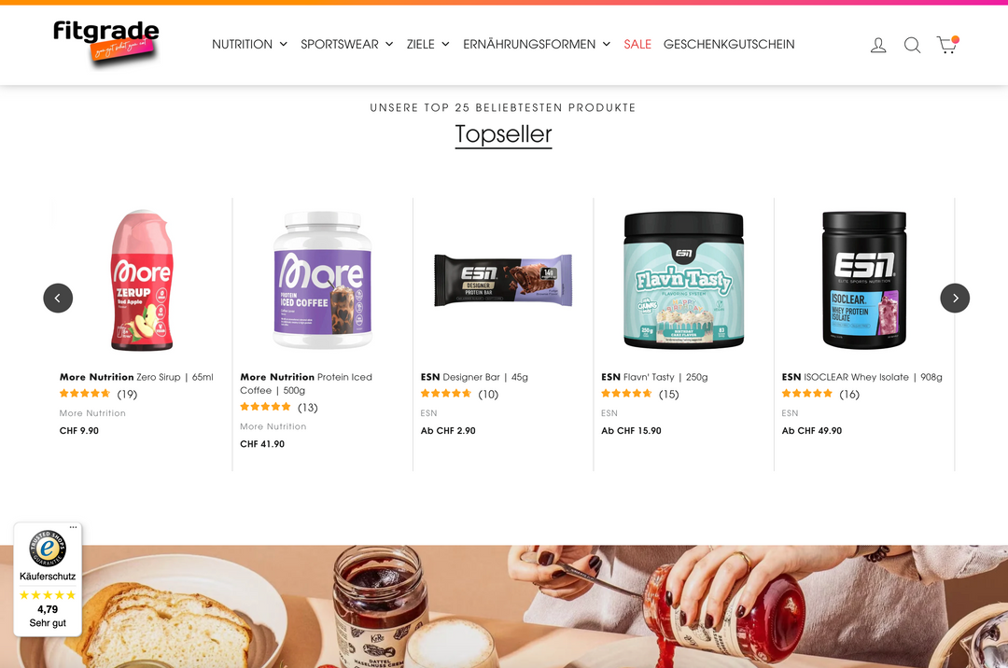Go to the previous Topseller products
Viewport: 1008px width, 668px height.
coord(58,298)
